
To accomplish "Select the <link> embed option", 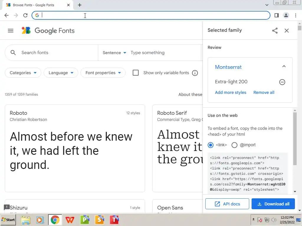I will click(x=211, y=145).
